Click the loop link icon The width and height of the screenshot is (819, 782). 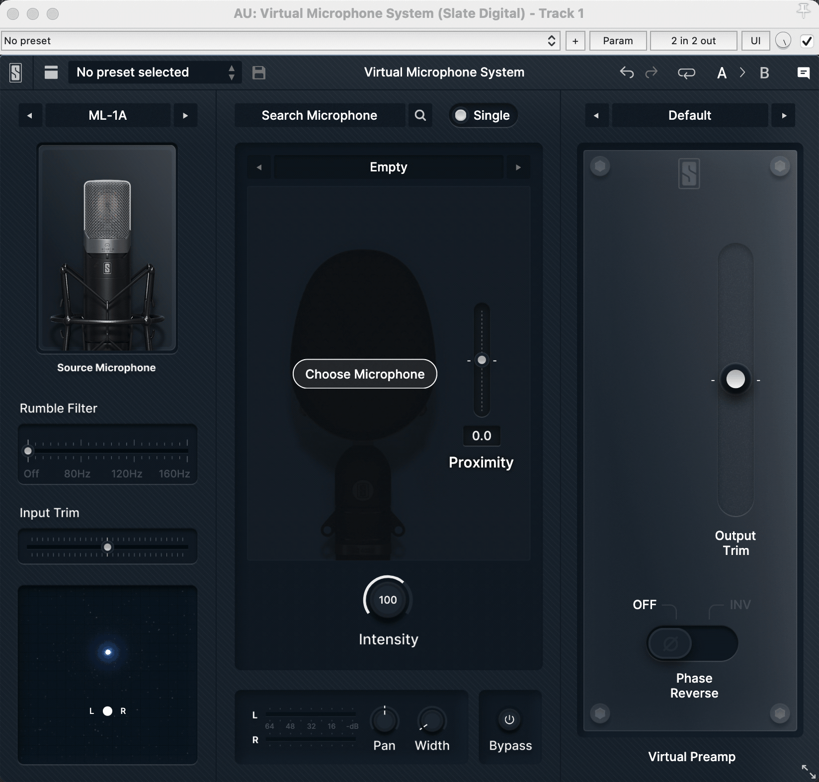click(x=686, y=73)
